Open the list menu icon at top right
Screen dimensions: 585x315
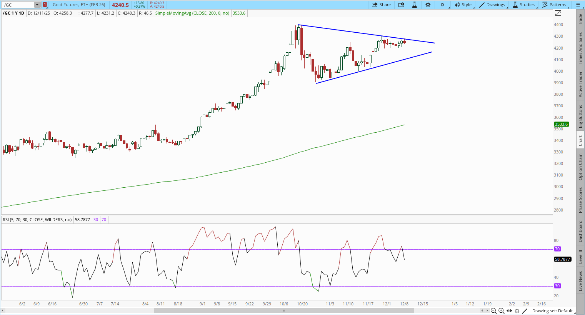click(578, 5)
